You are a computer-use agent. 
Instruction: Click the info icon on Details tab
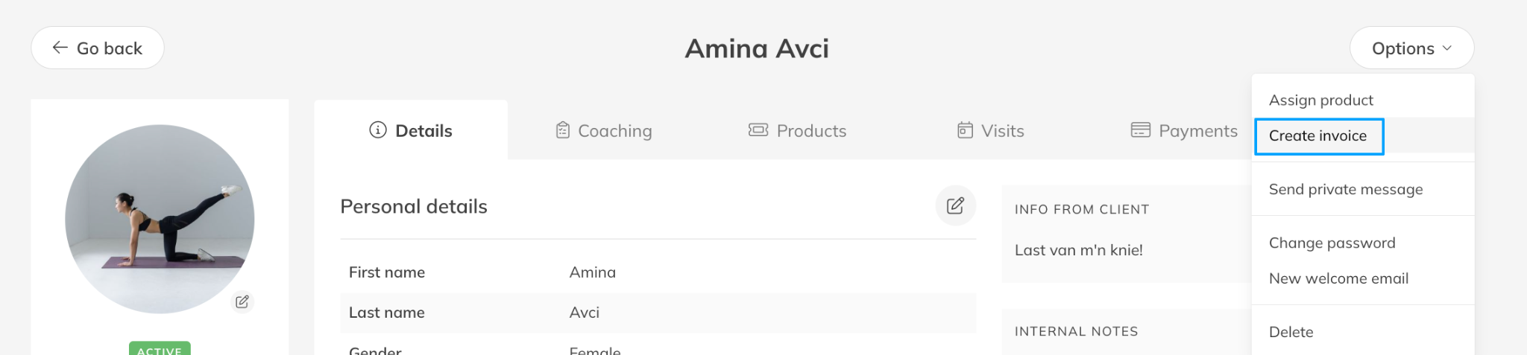378,130
